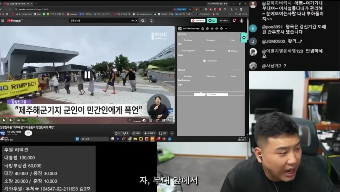
Task: Click the share button under the video
Action: (136, 133)
